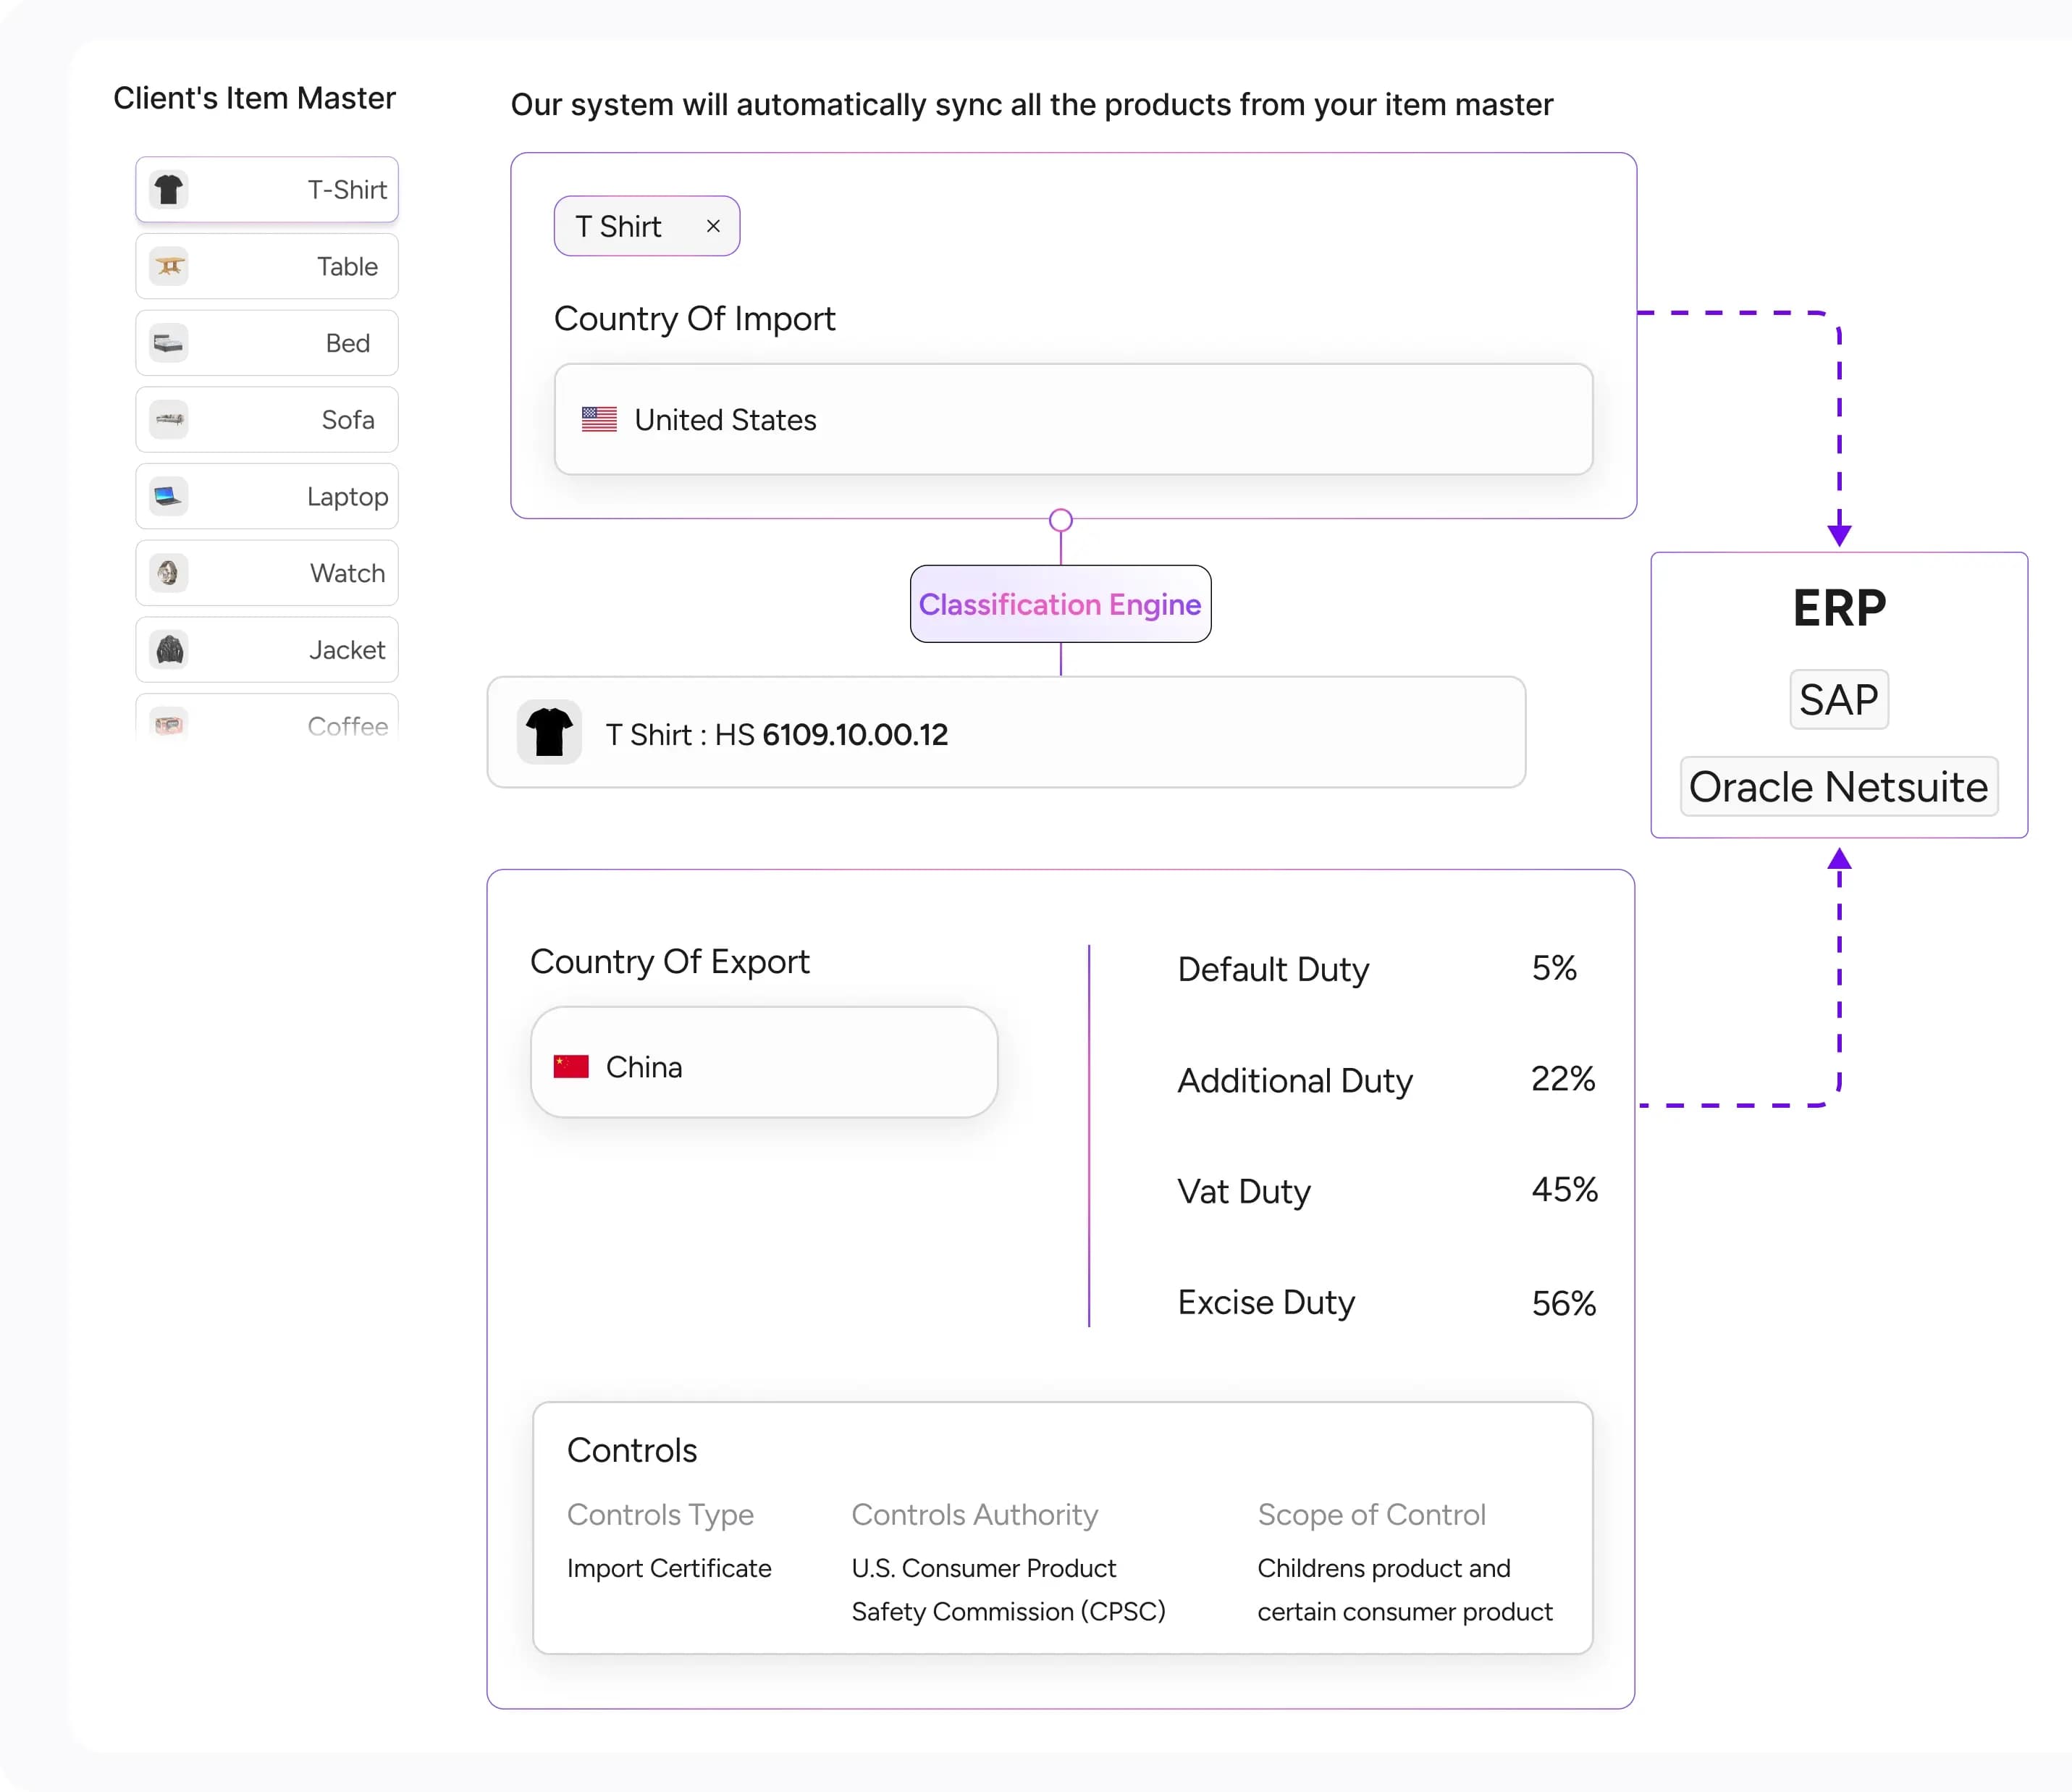
Task: Click the Scope of Control column header
Action: pyautogui.click(x=1371, y=1515)
